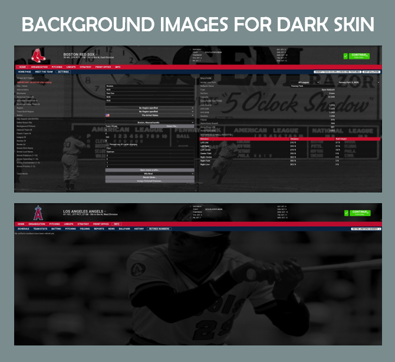The height and width of the screenshot is (362, 395).
Task: Toggle the Prevent AI roster changes checkbox
Action: tap(107, 145)
